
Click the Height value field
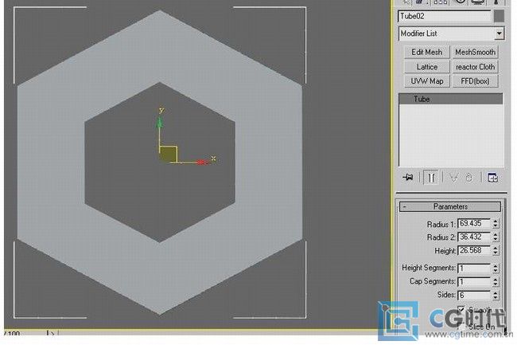[x=474, y=250]
